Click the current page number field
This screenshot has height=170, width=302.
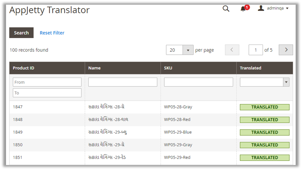tap(256, 50)
